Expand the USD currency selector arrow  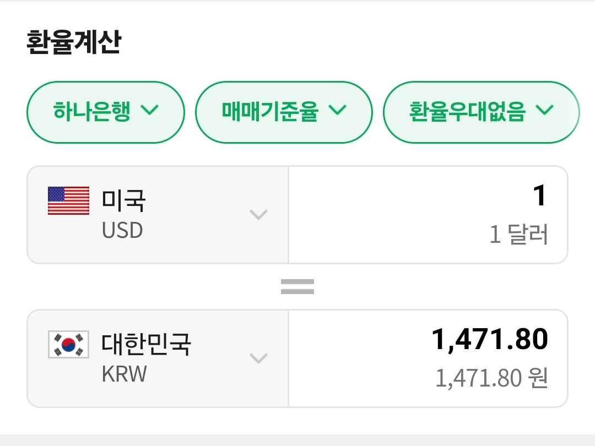click(x=258, y=214)
